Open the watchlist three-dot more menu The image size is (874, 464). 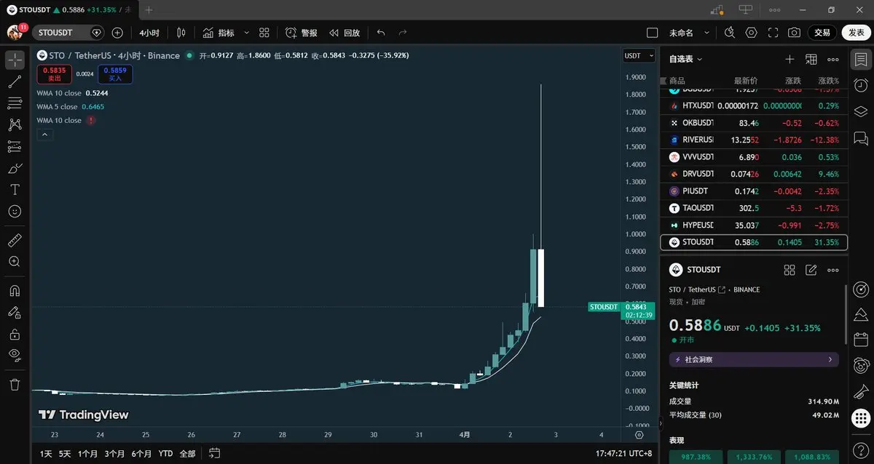pos(833,59)
